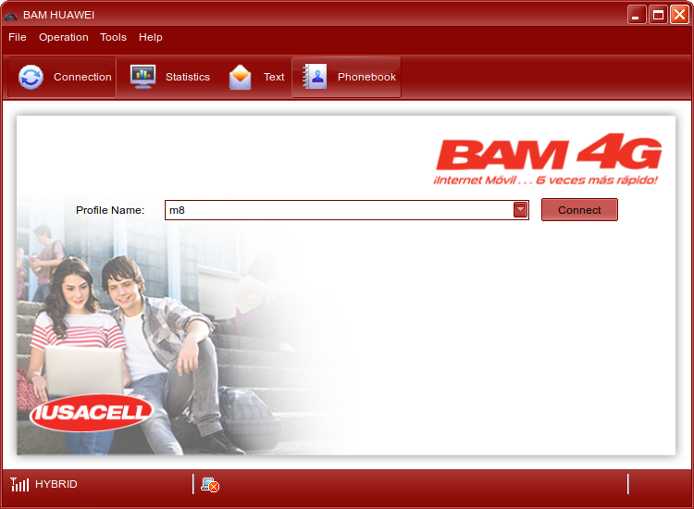Screen dimensions: 694x509
Task: Click the Connect button
Action: coord(579,210)
